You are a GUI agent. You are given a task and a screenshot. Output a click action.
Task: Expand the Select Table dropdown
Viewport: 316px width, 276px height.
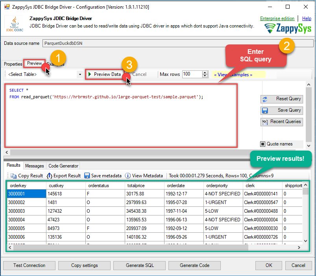tap(80, 74)
